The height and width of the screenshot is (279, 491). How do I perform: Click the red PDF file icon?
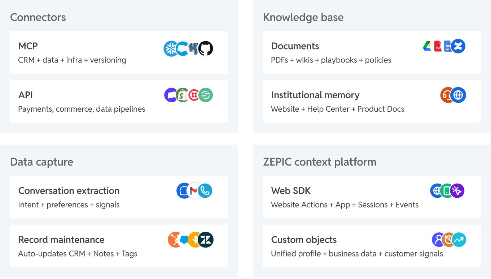click(x=438, y=46)
